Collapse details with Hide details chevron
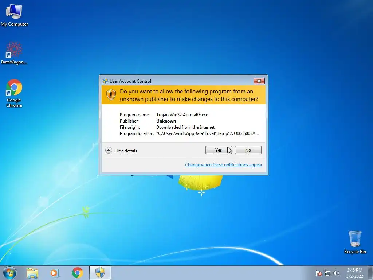373x280 pixels. pyautogui.click(x=109, y=151)
